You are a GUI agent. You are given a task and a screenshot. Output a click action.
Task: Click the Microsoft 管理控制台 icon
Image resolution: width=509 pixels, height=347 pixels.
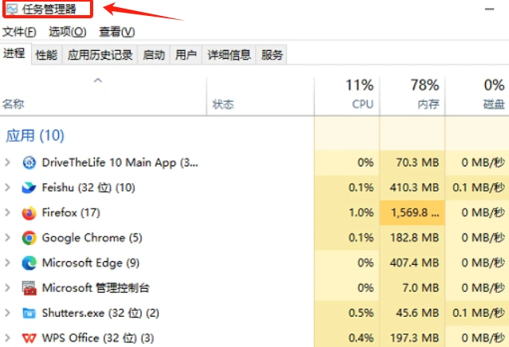pyautogui.click(x=29, y=287)
